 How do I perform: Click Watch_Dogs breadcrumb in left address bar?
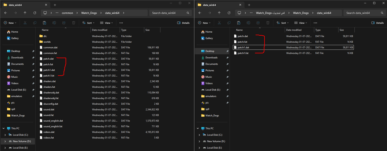(89, 13)
